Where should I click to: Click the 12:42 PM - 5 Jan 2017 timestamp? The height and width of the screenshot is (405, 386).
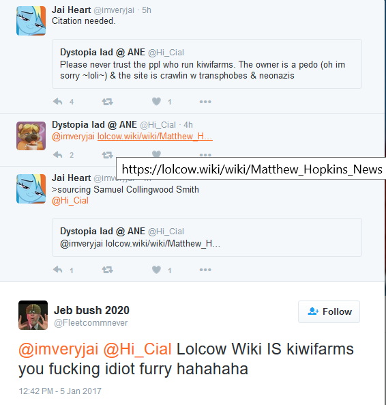[x=60, y=391]
